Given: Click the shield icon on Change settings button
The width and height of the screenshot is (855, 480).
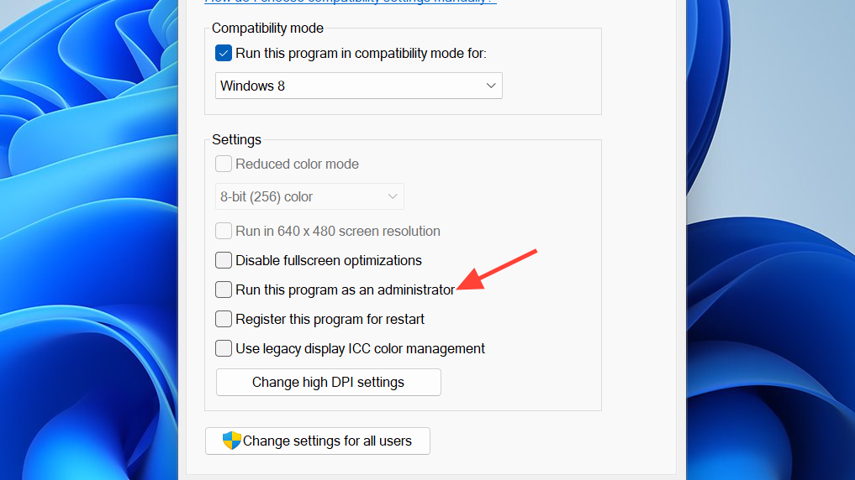Looking at the screenshot, I should pyautogui.click(x=231, y=441).
